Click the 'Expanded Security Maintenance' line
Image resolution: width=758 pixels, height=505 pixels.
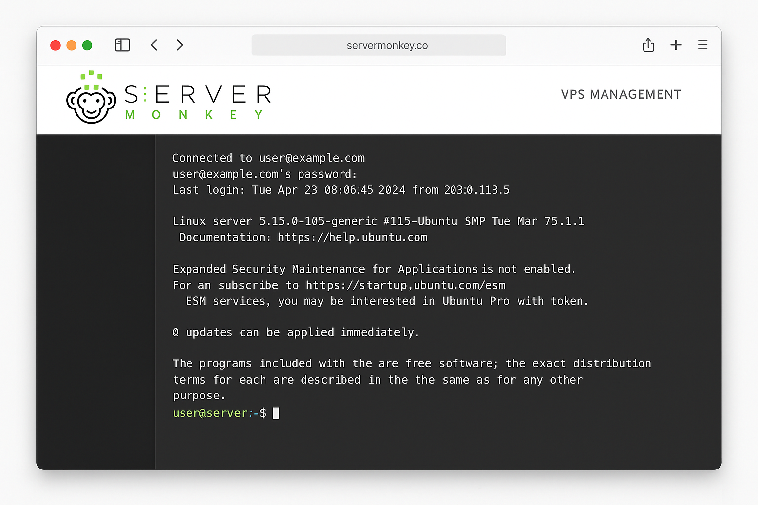(x=374, y=269)
